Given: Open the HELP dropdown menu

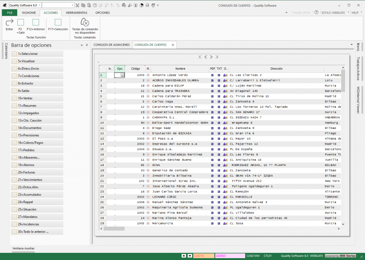Looking at the screenshot, I should [361, 12].
